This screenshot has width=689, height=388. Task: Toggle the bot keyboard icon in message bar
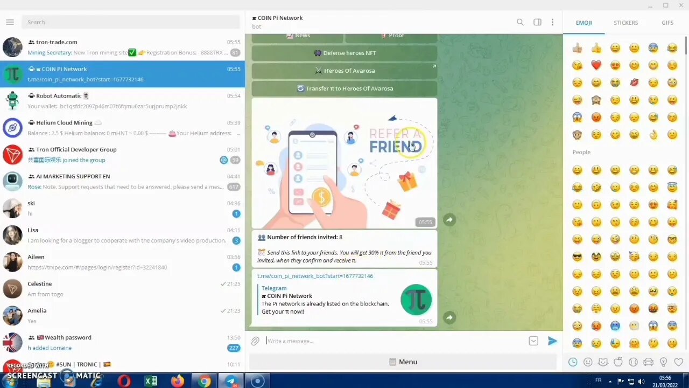click(x=533, y=341)
